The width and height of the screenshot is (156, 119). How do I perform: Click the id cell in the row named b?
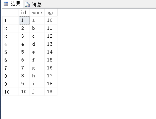click(x=24, y=28)
